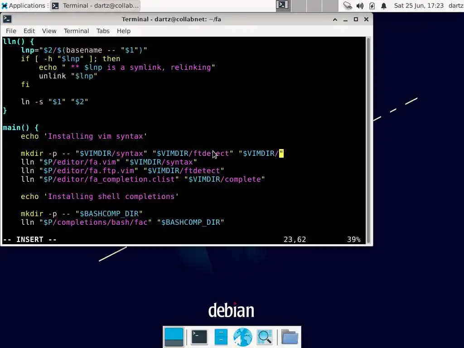Viewport: 464px width, 348px height.
Task: Open the File menu
Action: point(11,31)
